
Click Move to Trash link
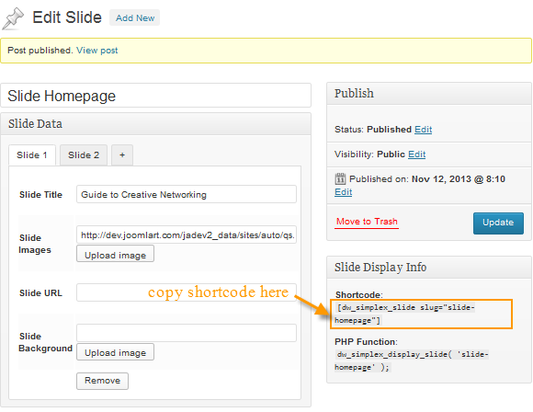point(367,222)
